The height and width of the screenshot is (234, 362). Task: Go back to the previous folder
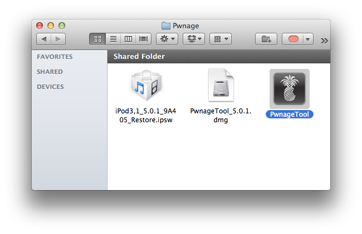44,39
